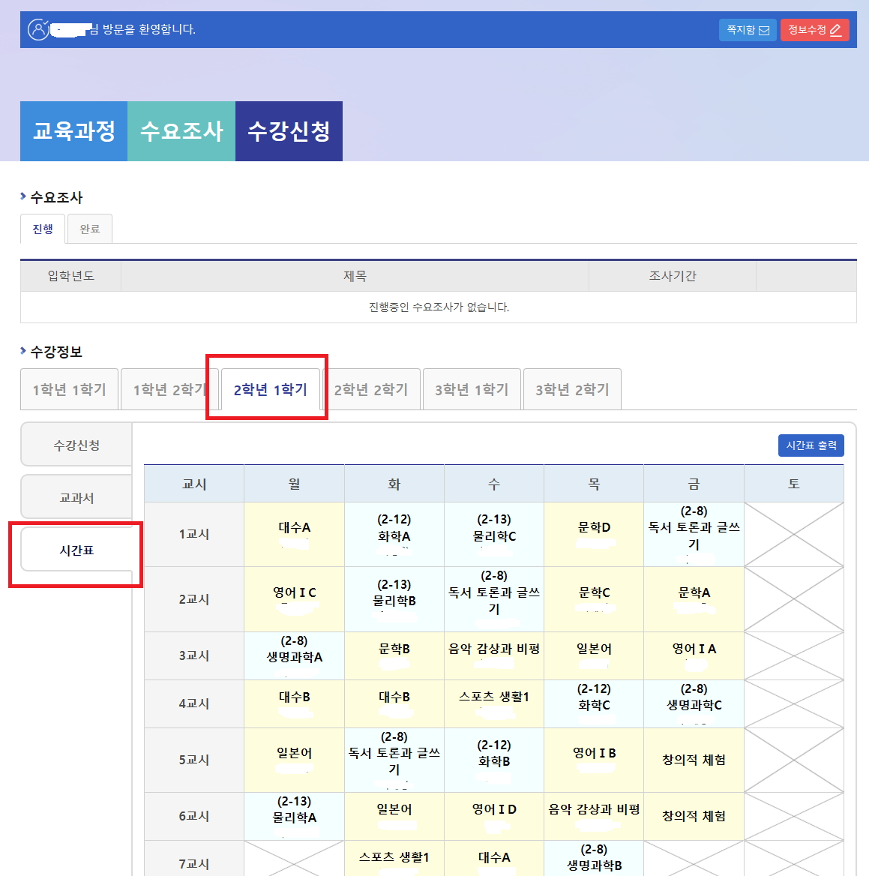Viewport: 869px width, 876px height.
Task: Open the 수강신청 side tab
Action: (76, 445)
